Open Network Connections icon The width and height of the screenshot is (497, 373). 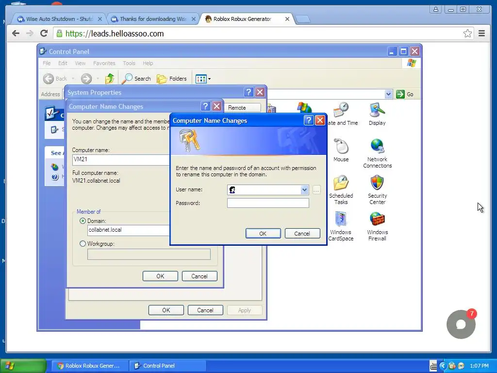(x=377, y=153)
